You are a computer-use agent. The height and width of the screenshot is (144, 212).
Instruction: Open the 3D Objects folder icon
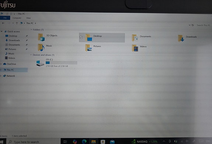pos(41,37)
